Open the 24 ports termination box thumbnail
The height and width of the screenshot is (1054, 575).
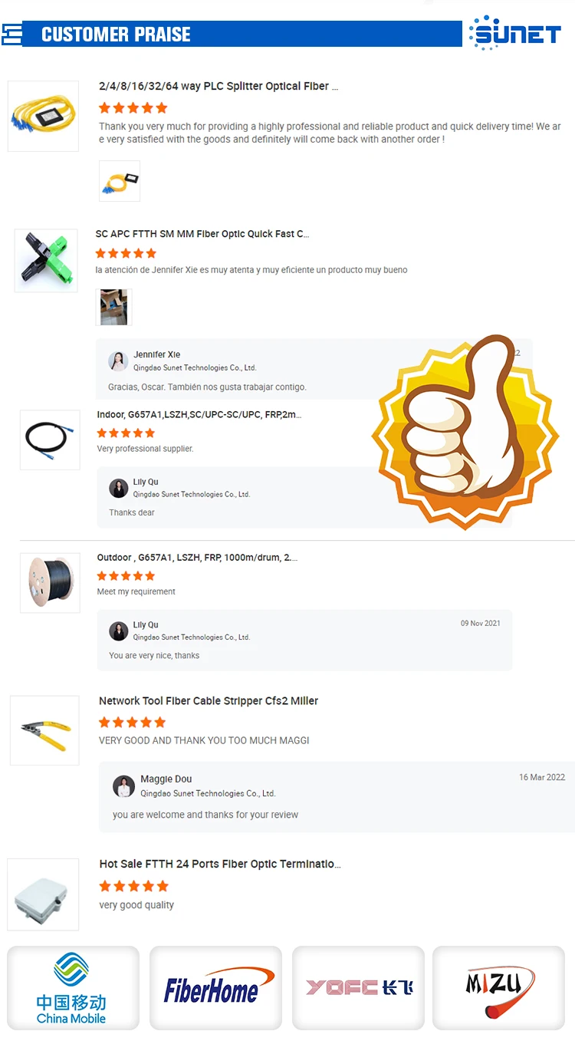coord(43,894)
